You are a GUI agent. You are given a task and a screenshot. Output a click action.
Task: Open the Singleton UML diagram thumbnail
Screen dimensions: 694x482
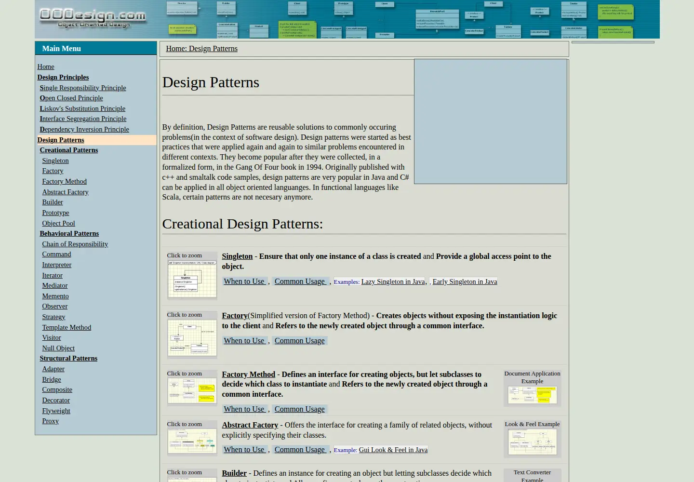[x=192, y=279]
